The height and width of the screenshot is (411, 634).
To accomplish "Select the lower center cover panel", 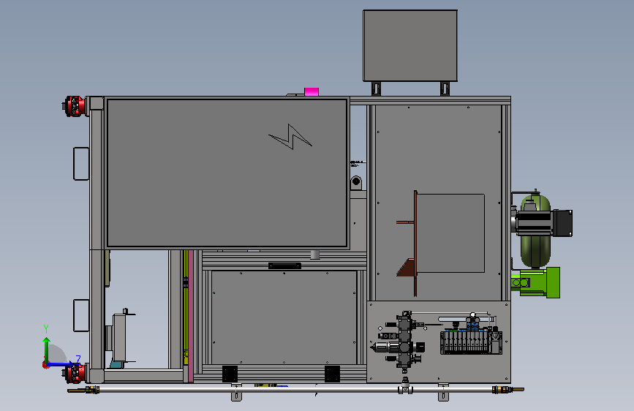I will coord(284,317).
